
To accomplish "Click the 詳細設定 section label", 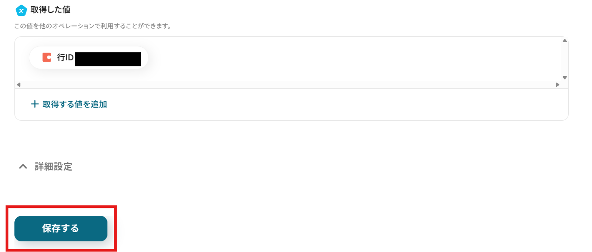I will point(53,167).
